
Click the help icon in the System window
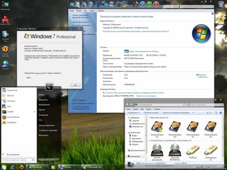(213, 14)
